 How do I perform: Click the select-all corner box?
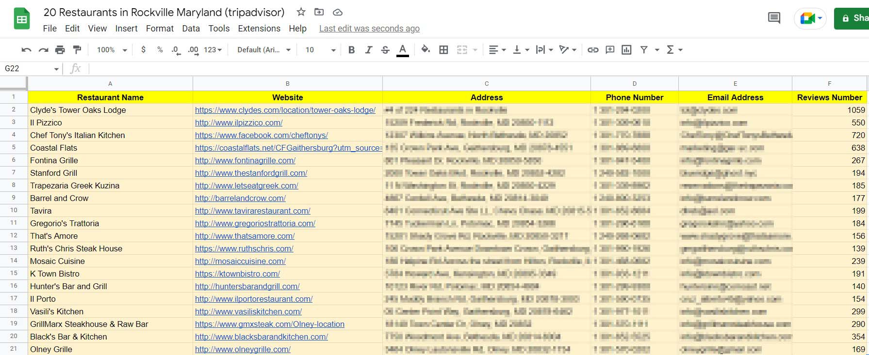[14, 83]
